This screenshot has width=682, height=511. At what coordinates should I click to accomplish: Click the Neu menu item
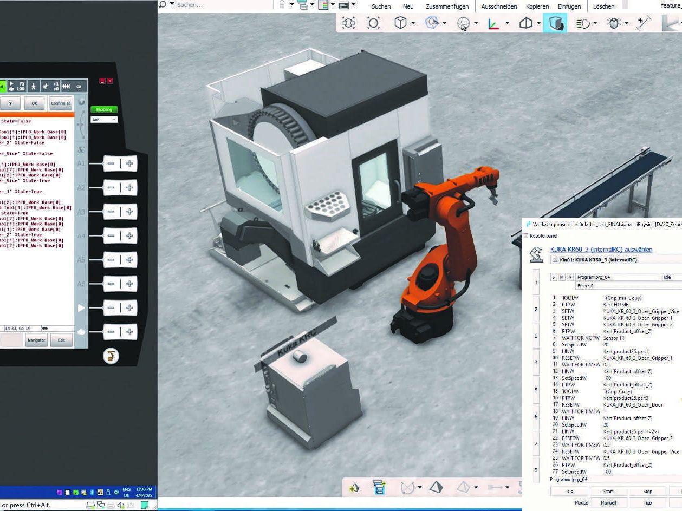pyautogui.click(x=408, y=6)
